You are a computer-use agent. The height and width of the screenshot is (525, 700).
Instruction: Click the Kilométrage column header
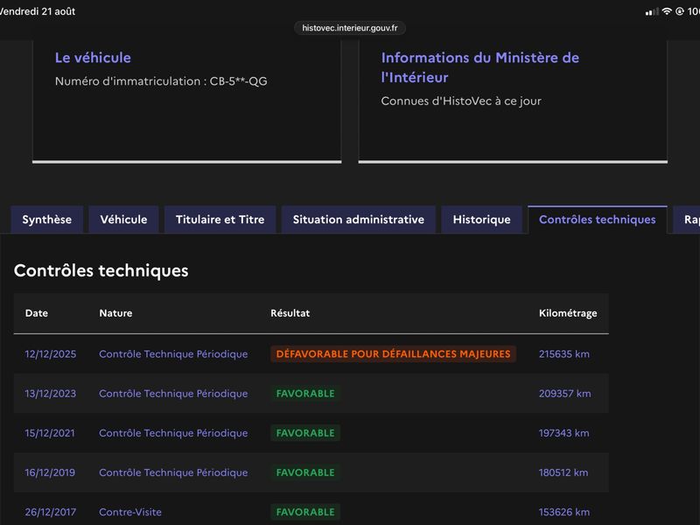click(x=568, y=313)
